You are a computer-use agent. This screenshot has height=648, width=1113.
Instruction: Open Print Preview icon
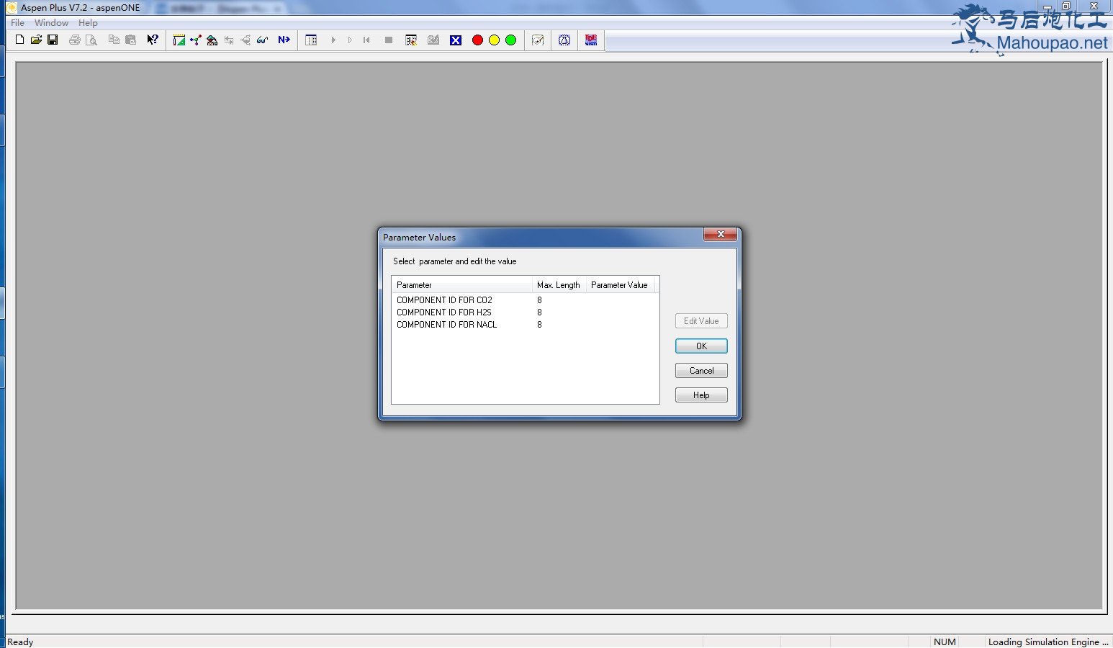pos(91,40)
